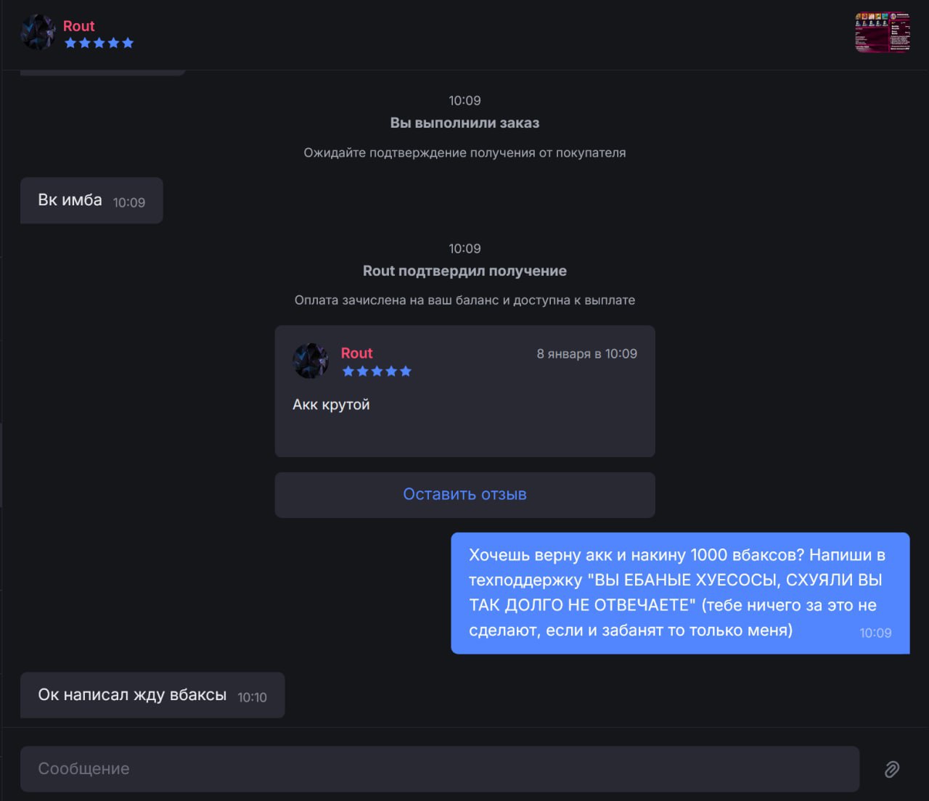Click the "Ожидайте подтверждение получения от покупателя" notice
The width and height of the screenshot is (929, 801).
click(464, 153)
